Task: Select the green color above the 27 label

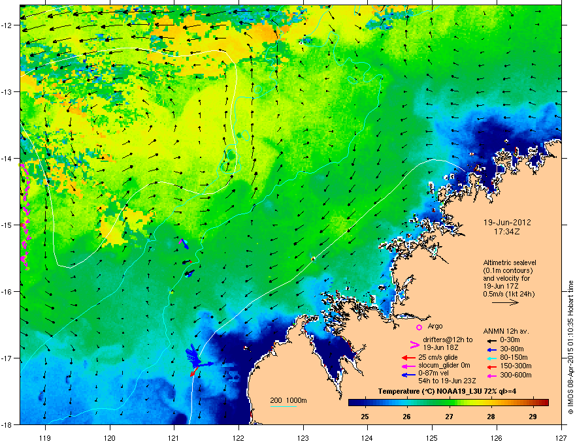Action: [x=449, y=403]
